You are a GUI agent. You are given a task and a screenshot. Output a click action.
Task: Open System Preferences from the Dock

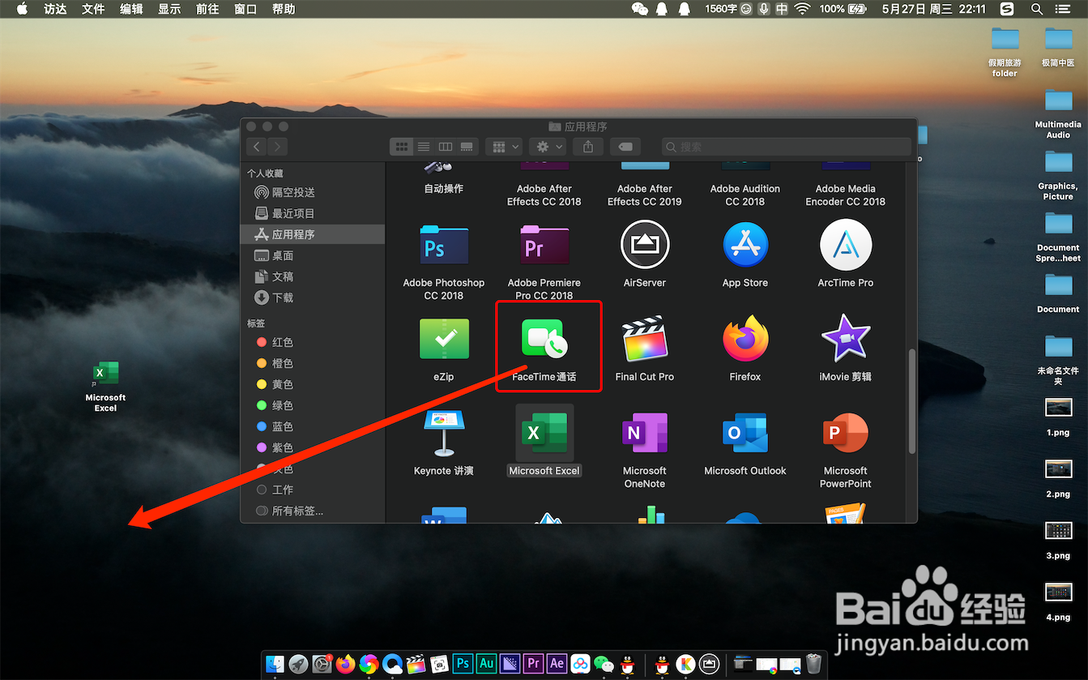point(322,664)
